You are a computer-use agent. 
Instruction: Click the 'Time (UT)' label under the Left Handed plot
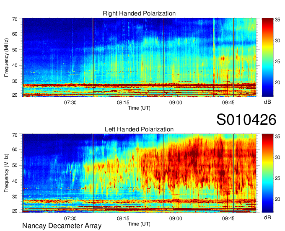click(x=139, y=224)
